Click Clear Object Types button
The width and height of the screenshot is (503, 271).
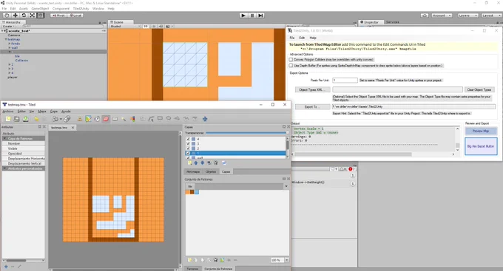[479, 89]
